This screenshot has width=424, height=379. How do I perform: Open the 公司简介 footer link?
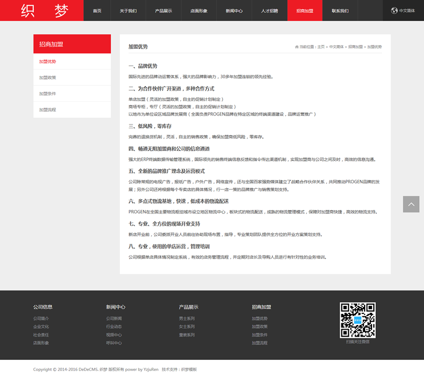[x=41, y=319]
